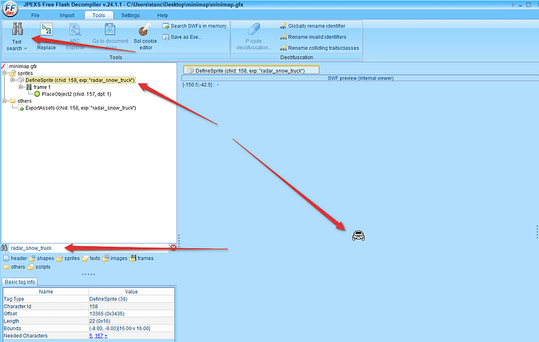Click Rename colliding traits/classes

[x=319, y=48]
